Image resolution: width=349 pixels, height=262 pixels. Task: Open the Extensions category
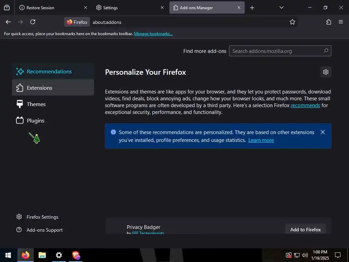pyautogui.click(x=53, y=88)
